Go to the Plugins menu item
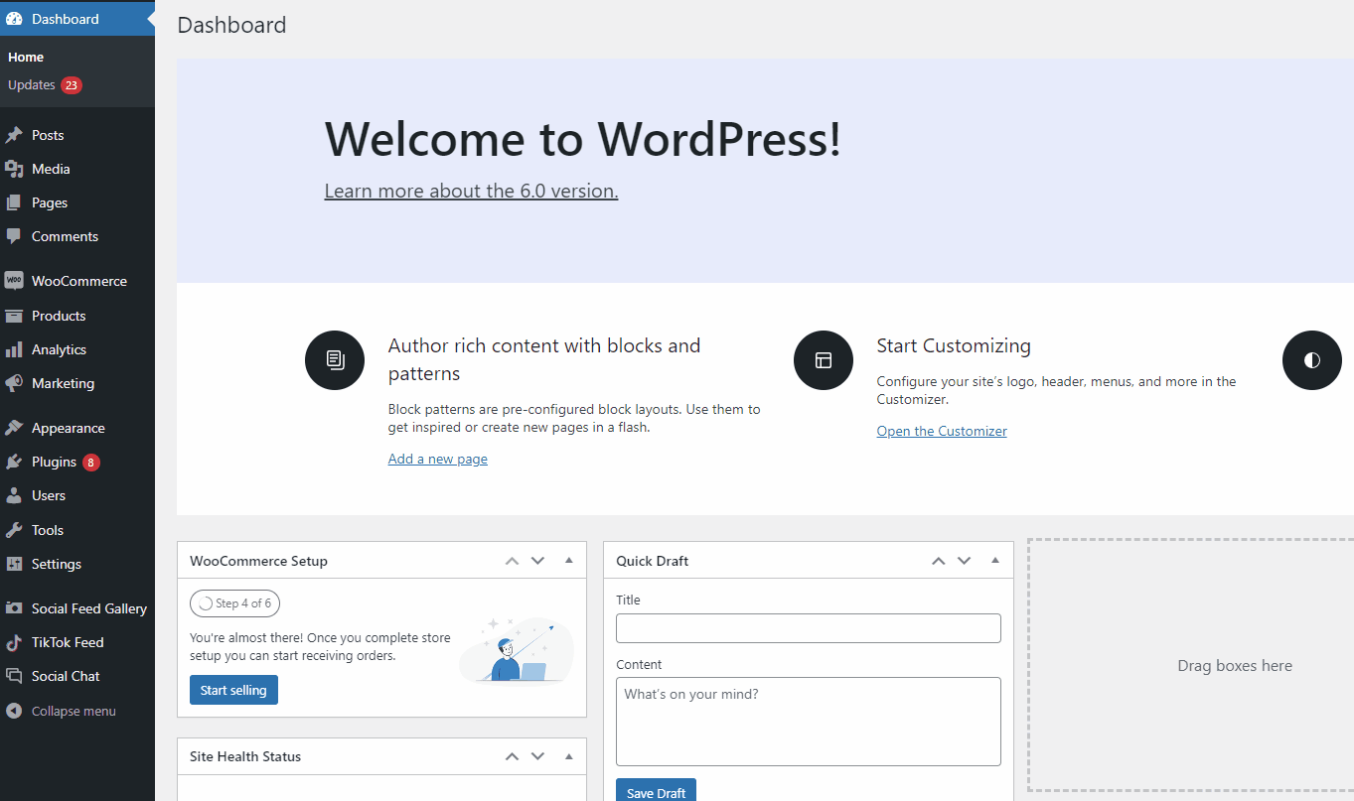Screen dimensions: 1354x801 point(77,462)
